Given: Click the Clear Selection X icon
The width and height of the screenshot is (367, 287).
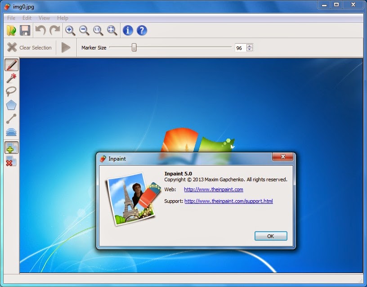Looking at the screenshot, I should (12, 47).
